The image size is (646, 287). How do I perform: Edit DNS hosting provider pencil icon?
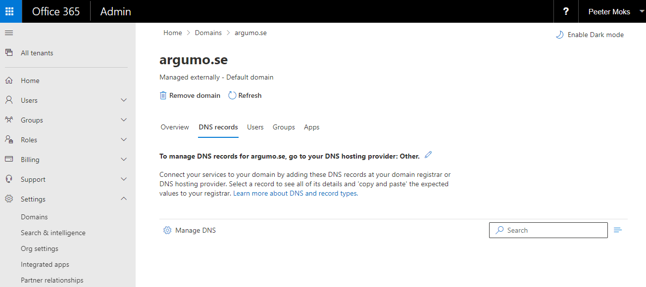click(x=428, y=155)
